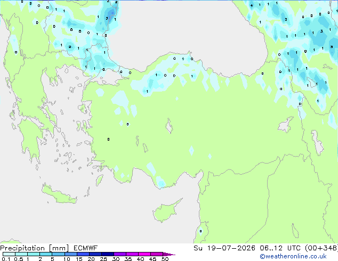Viewport: 338px width, 261px height.
Task: Pick the 20–25 mm dark blue legend swatch
Action: point(95,254)
